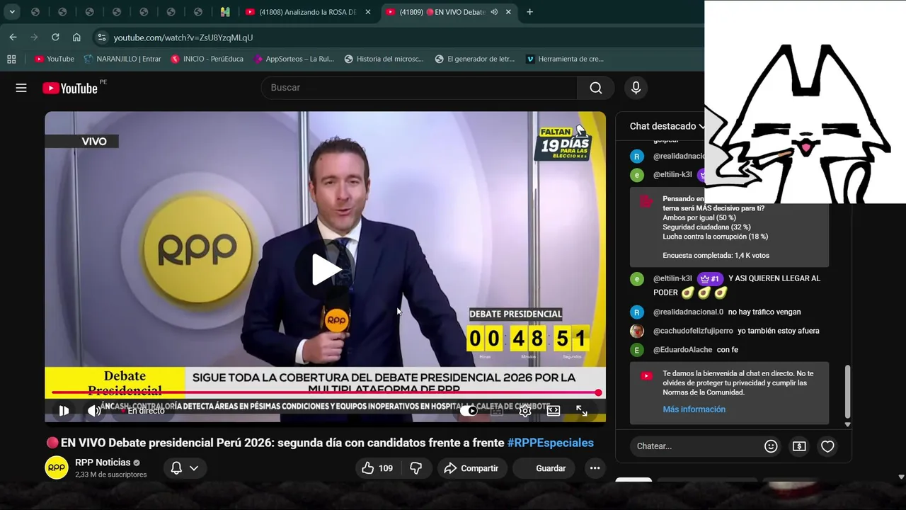Open "NARANJILLO | Entrar" bookmark
This screenshot has height=510, width=906.
(x=122, y=59)
